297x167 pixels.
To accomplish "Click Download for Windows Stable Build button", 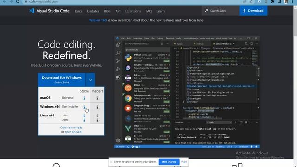I will (x=62, y=80).
